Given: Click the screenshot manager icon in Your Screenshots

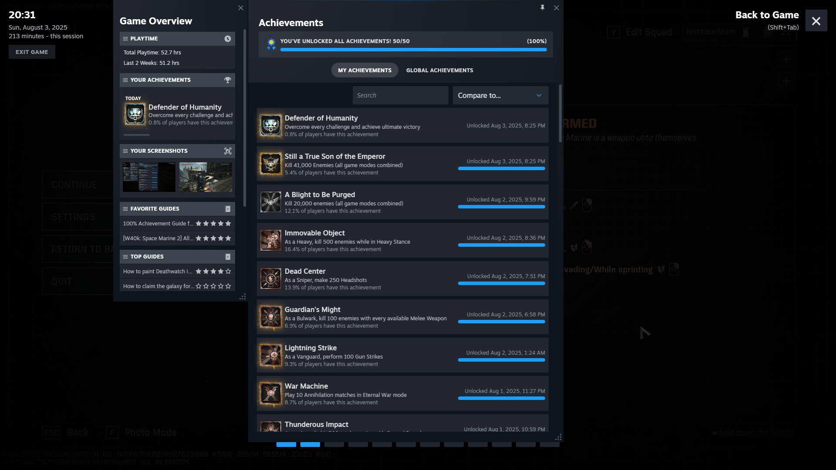Looking at the screenshot, I should point(227,151).
